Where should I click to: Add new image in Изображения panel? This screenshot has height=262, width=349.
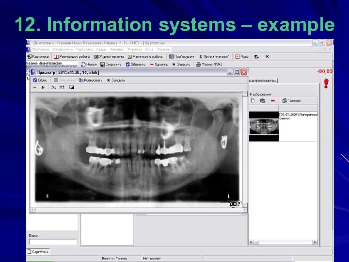point(253,101)
